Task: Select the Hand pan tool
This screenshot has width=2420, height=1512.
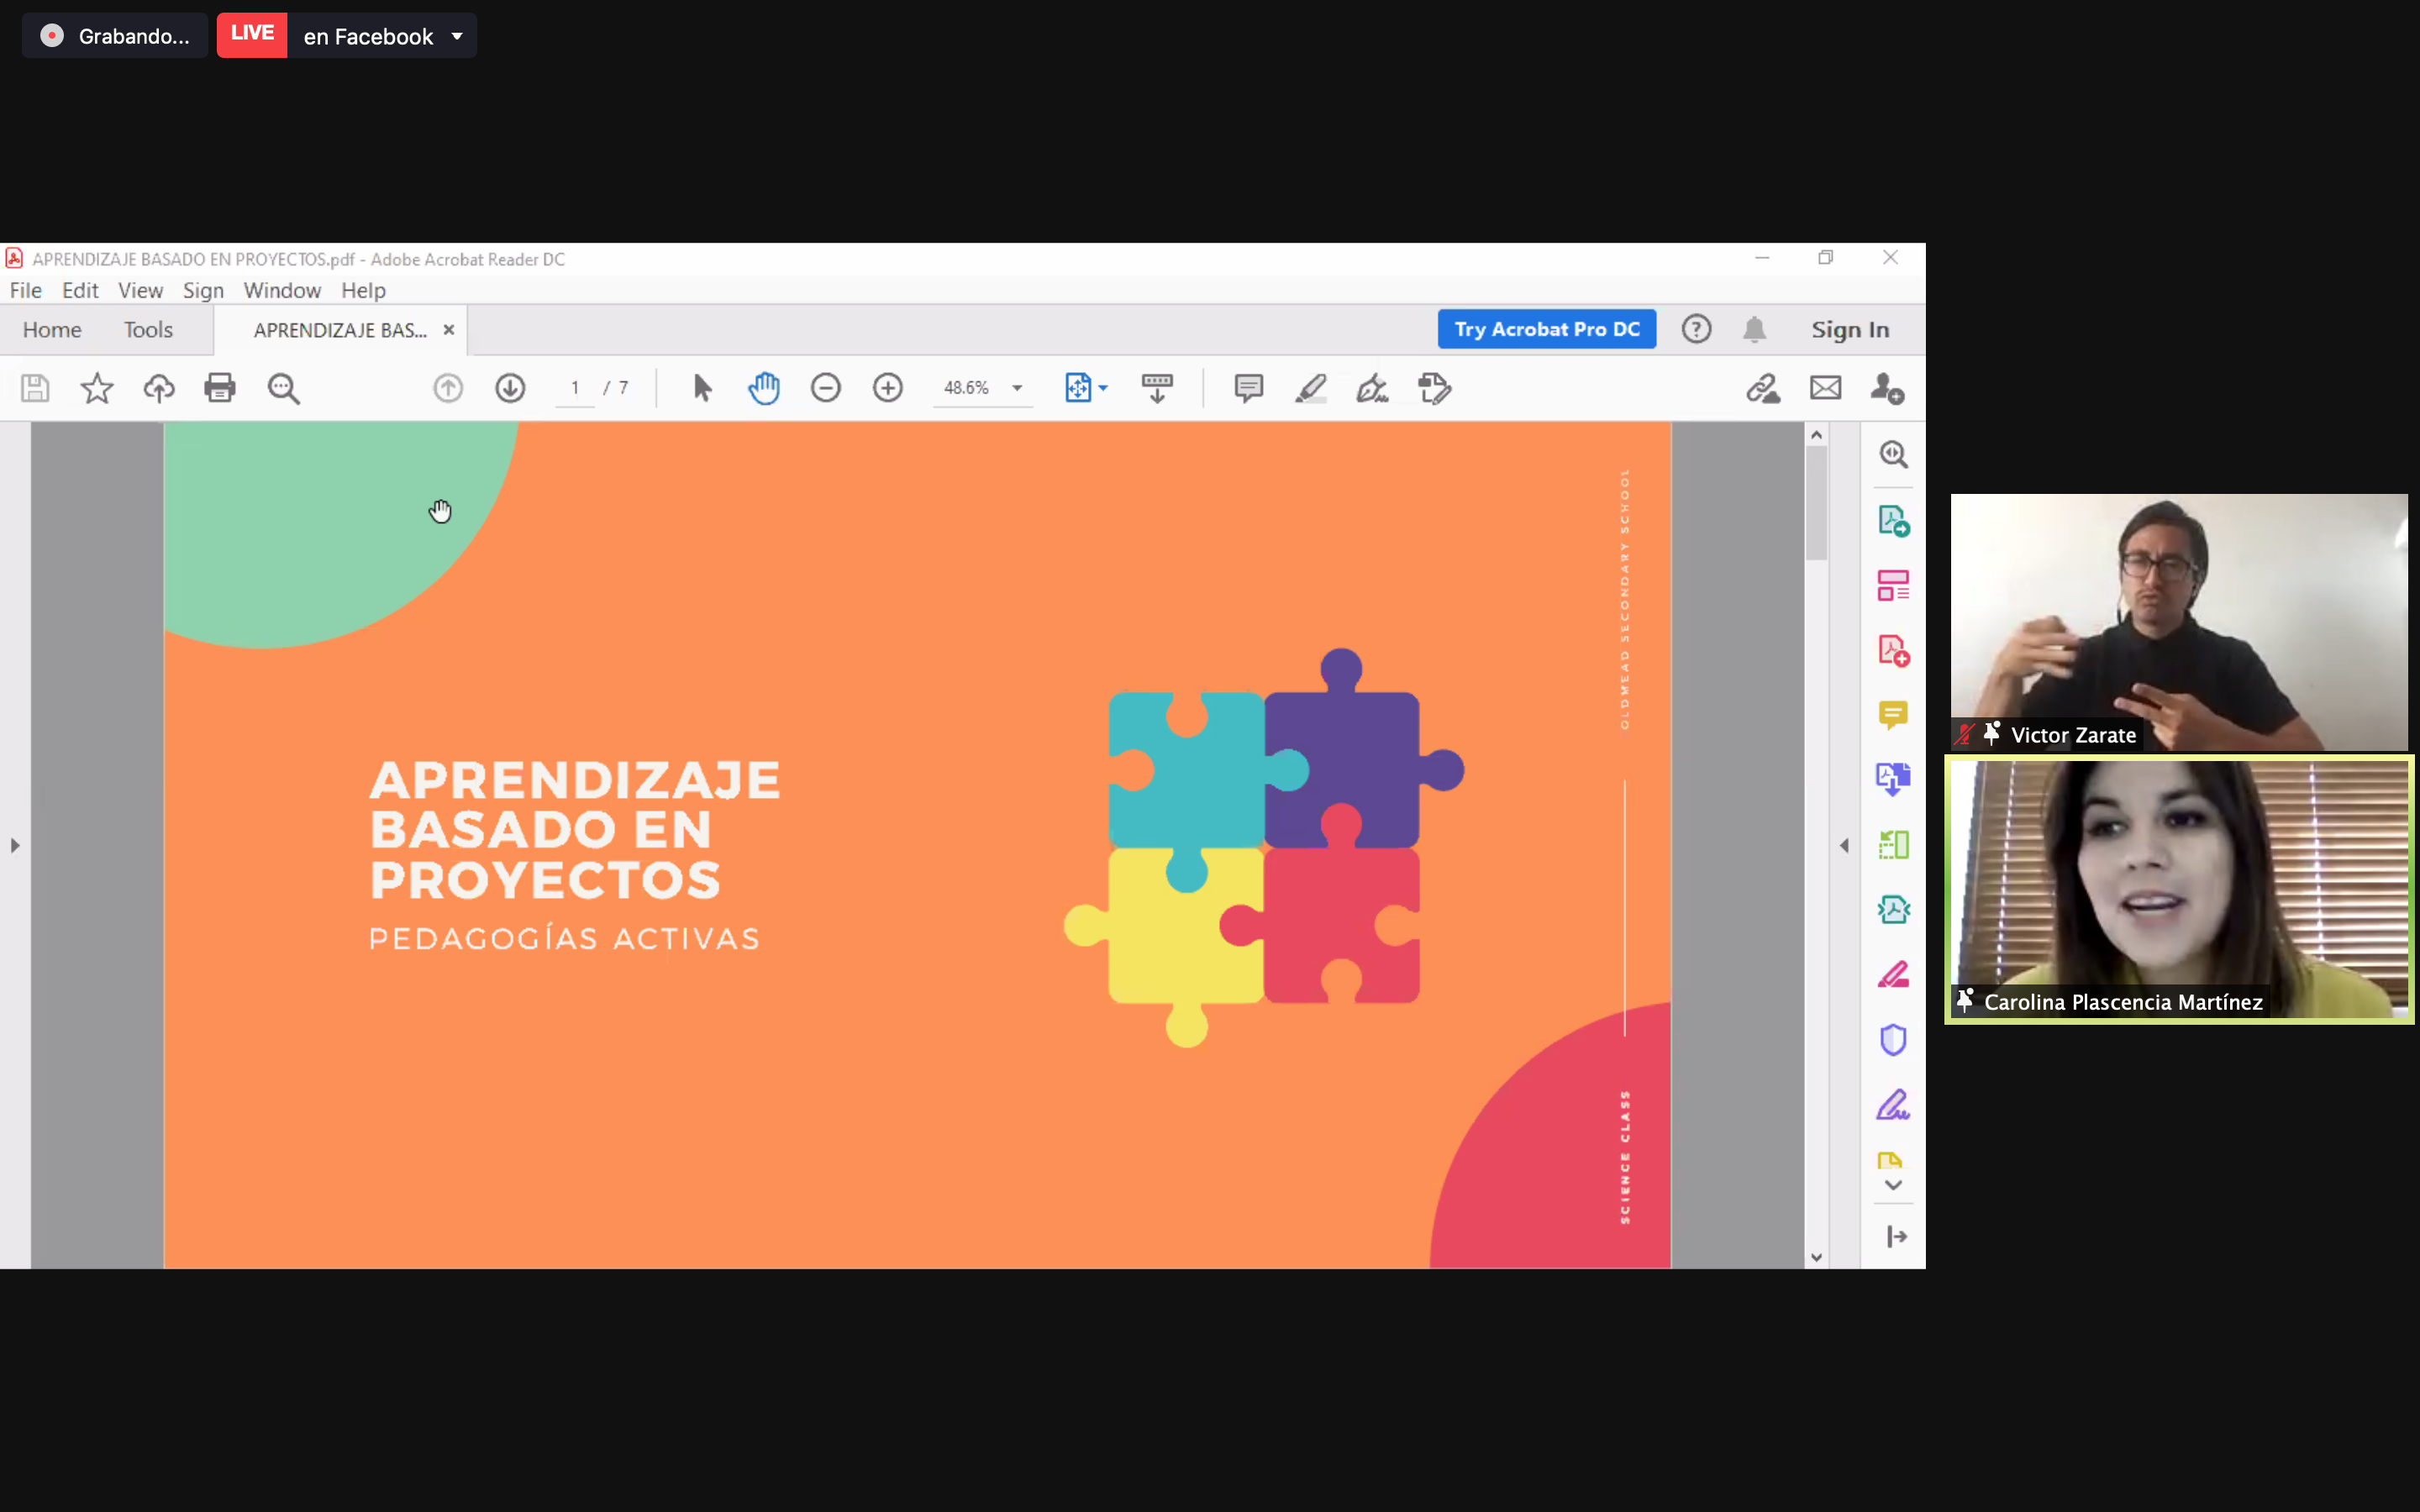Action: click(x=764, y=388)
